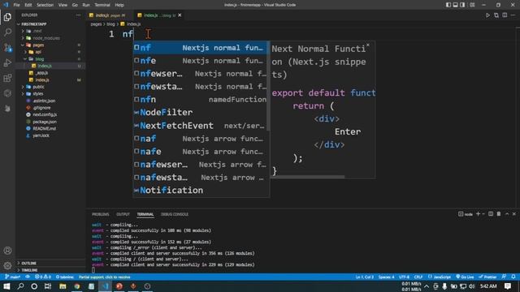Maximize the panel with chevron up
Image resolution: width=520 pixels, height=292 pixels.
[x=507, y=214]
